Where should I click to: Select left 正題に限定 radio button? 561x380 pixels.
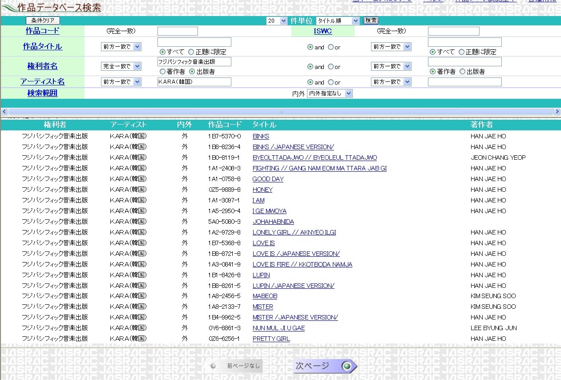point(191,52)
